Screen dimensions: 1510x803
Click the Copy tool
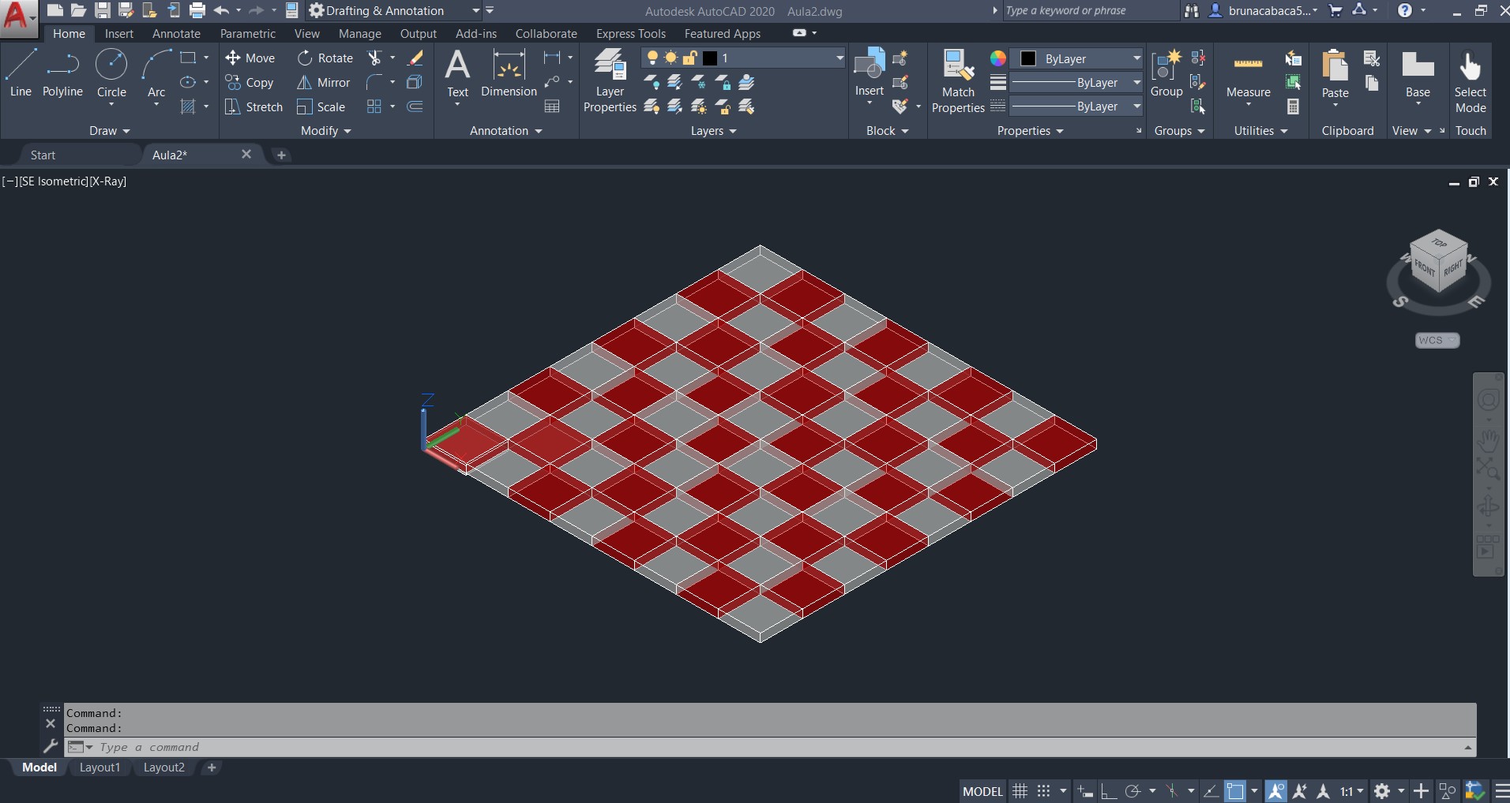coord(250,82)
